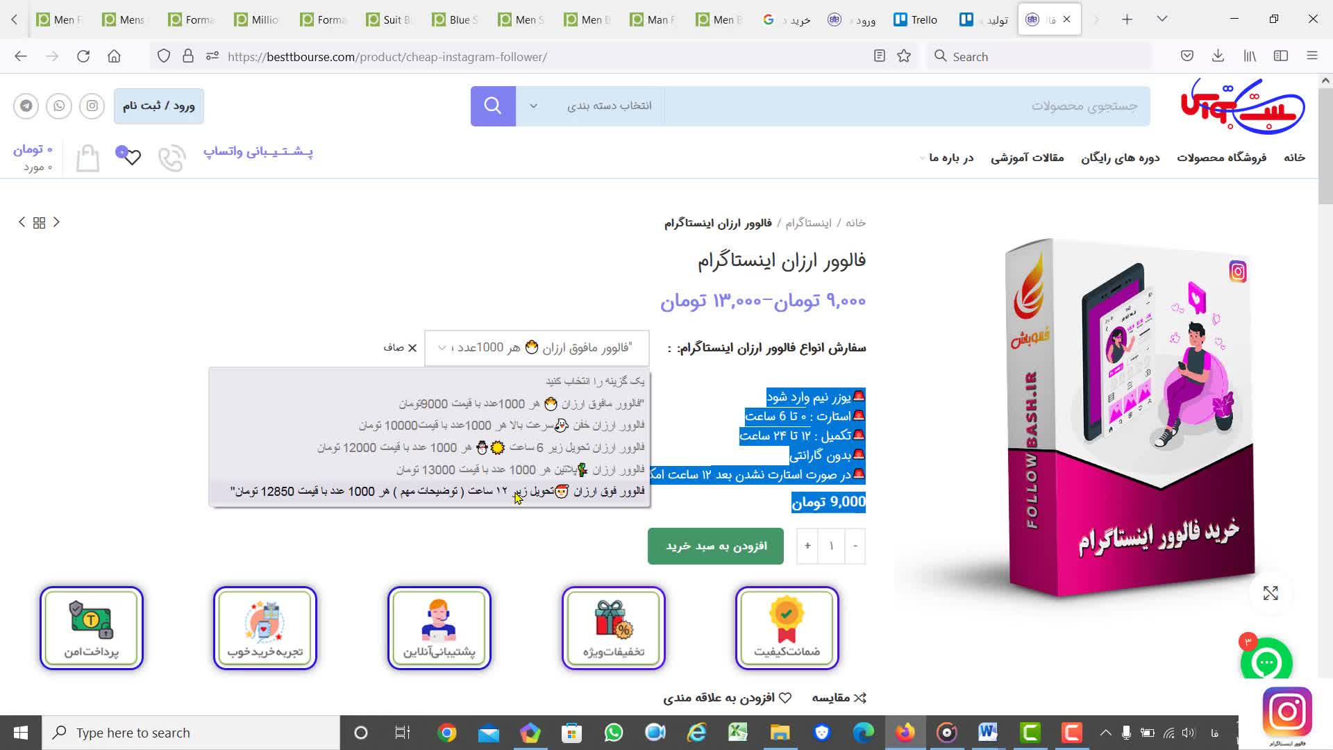The image size is (1333, 750).
Task: Select the 12850 toman follower option
Action: click(x=437, y=492)
